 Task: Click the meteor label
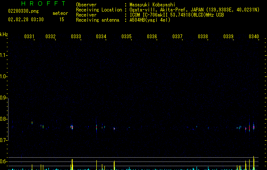(60, 13)
